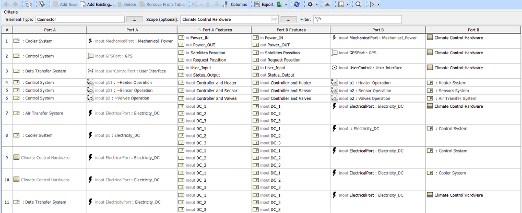The image size is (522, 213).
Task: Sort by Port A Features column header
Action: (x=214, y=30)
